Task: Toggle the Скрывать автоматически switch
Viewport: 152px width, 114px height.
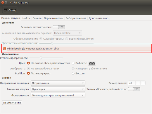Action: point(59,27)
